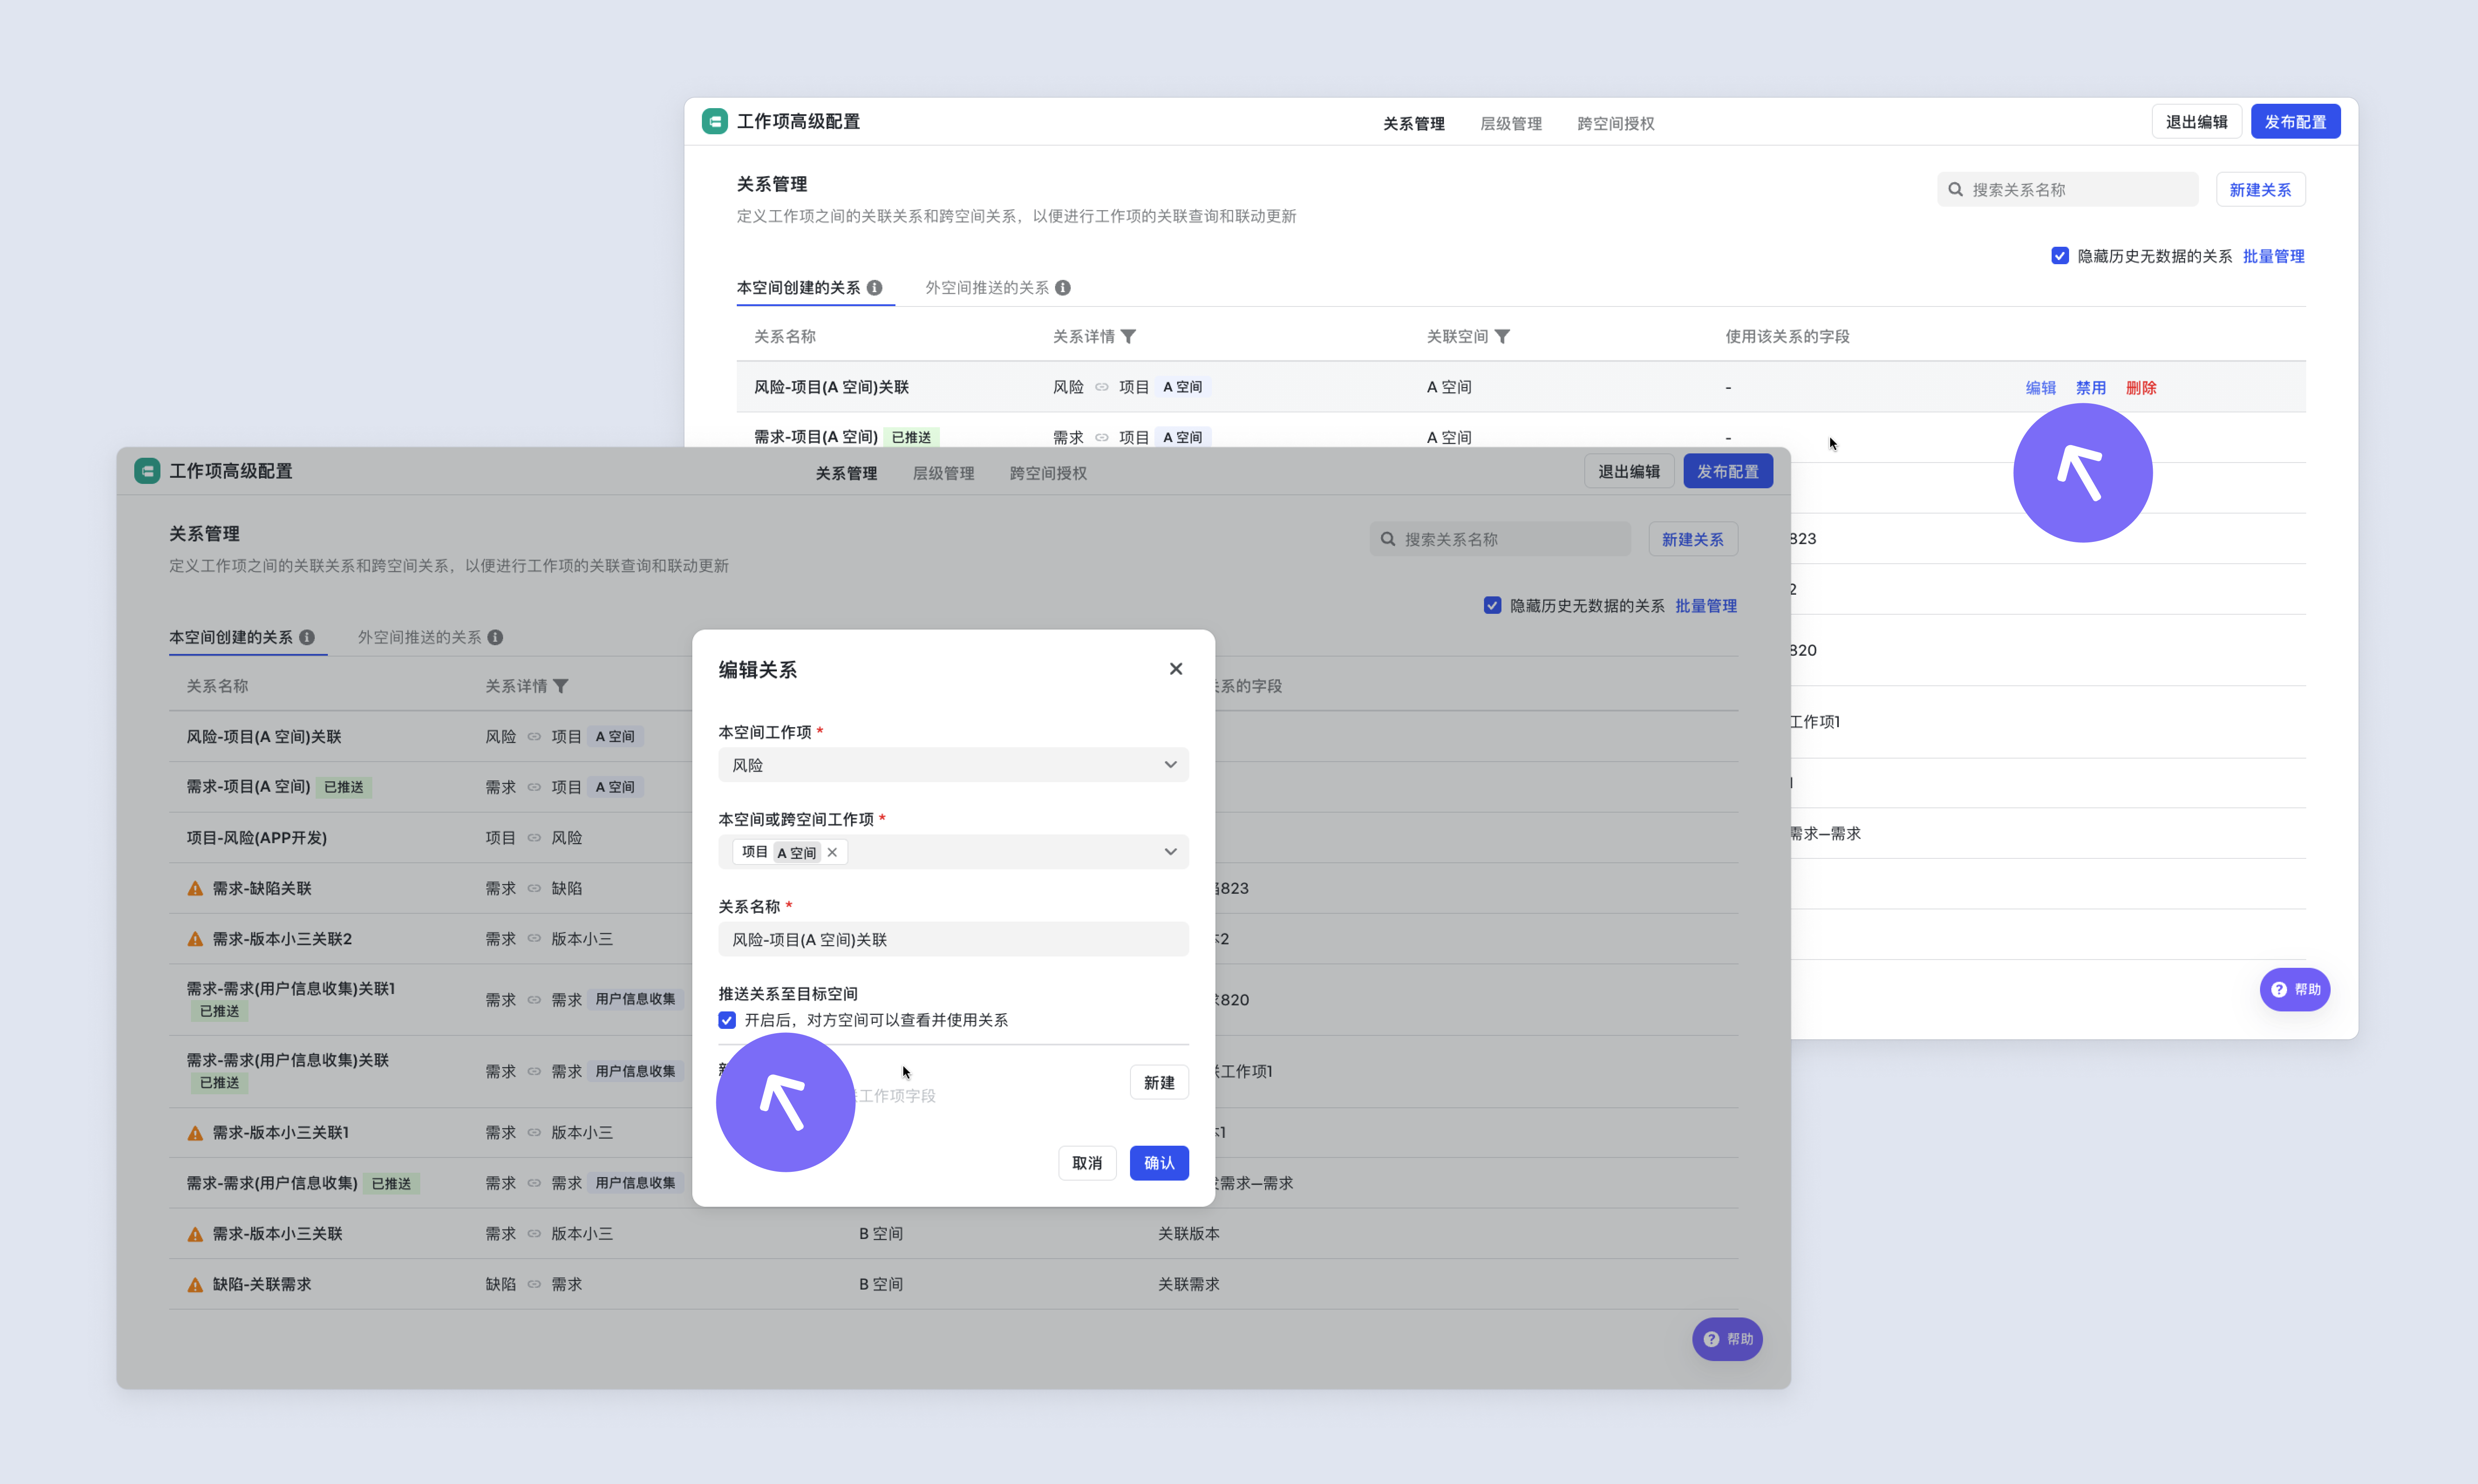This screenshot has width=2478, height=1484.
Task: Click the green app logo in the rear window
Action: click(714, 122)
